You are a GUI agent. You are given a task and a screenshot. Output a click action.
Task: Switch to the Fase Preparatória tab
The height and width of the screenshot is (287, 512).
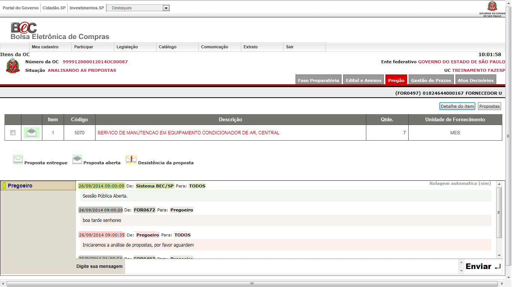318,80
